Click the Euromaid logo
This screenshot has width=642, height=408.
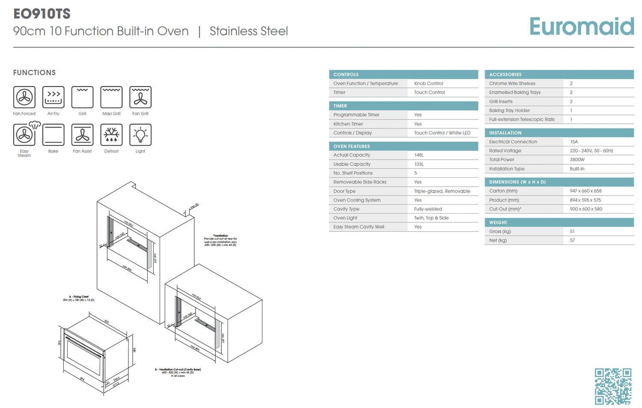[x=581, y=27]
